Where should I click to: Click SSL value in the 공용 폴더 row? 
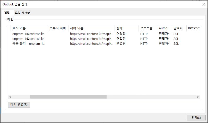pyautogui.click(x=176, y=44)
